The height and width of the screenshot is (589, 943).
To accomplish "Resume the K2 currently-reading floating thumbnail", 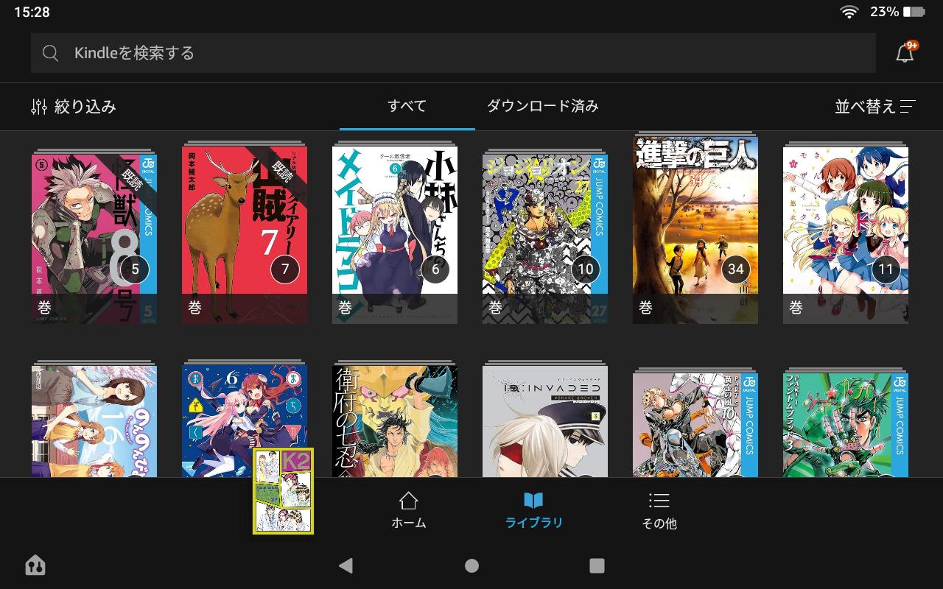I will pos(283,491).
